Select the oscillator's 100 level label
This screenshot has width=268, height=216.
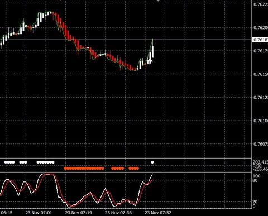pos(257,176)
